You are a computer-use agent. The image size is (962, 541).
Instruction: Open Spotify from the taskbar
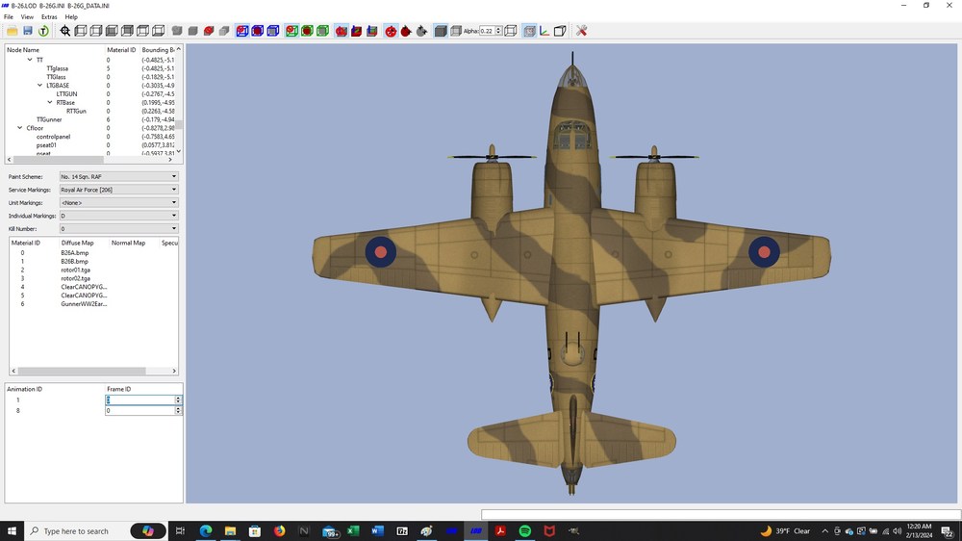point(525,531)
